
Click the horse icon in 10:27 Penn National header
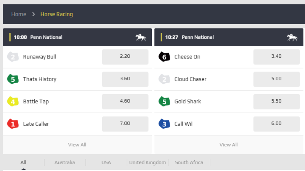click(292, 37)
